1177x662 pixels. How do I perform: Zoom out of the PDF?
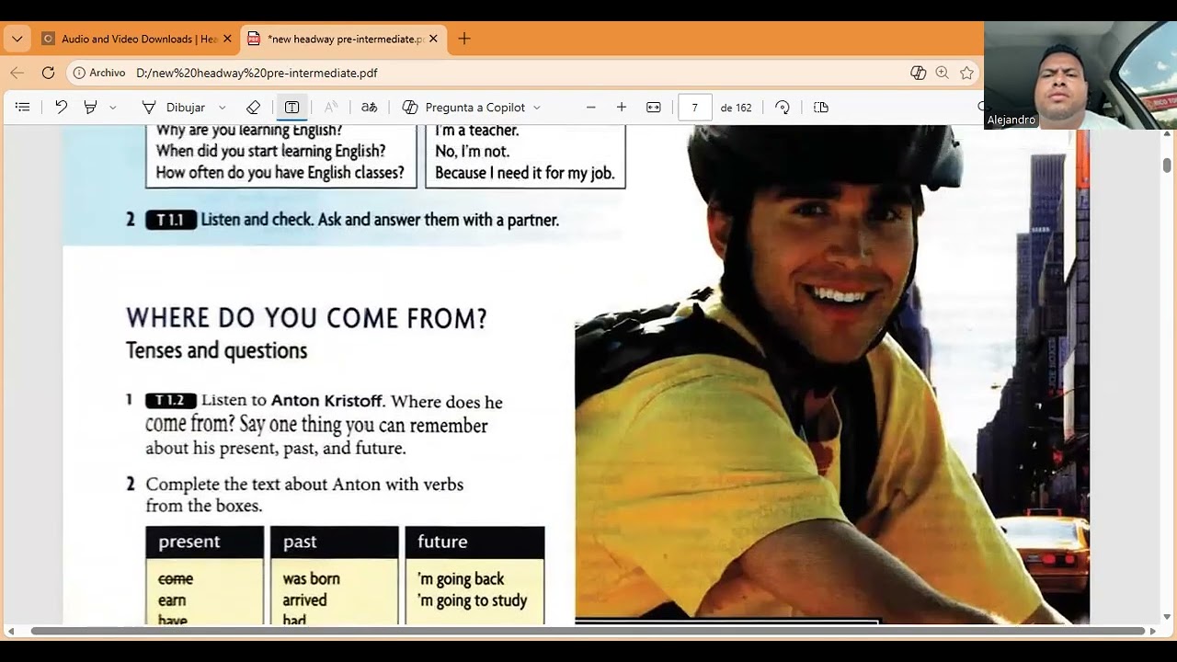pyautogui.click(x=591, y=108)
